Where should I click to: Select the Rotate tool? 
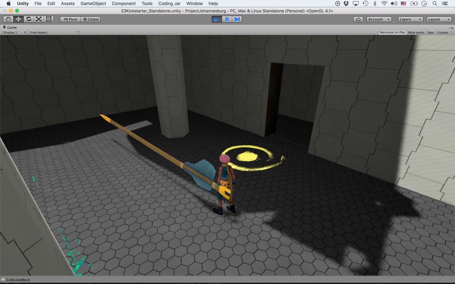point(28,19)
